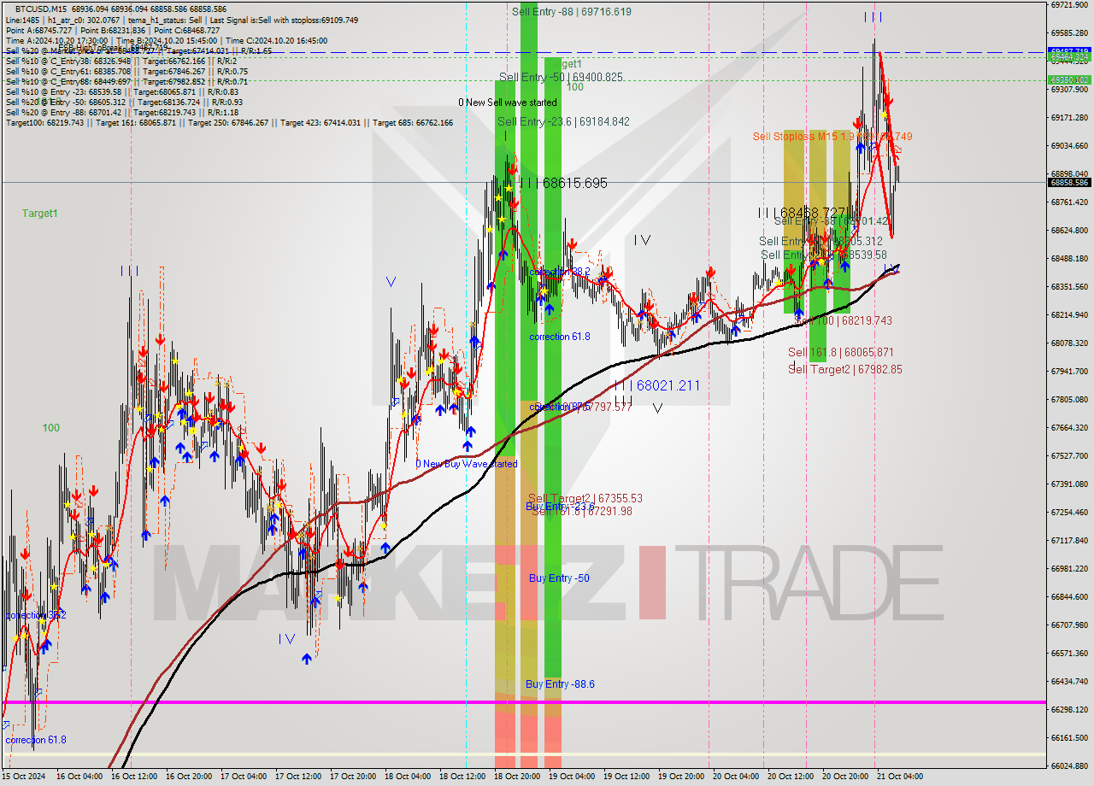The width and height of the screenshot is (1094, 786).
Task: Select the '0 New Buy Wave started' annotation
Action: pyautogui.click(x=466, y=464)
